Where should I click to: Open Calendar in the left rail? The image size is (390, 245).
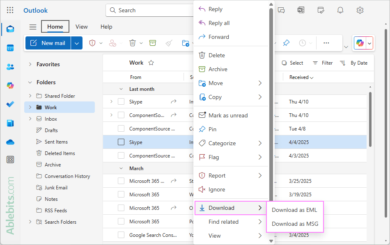click(10, 48)
